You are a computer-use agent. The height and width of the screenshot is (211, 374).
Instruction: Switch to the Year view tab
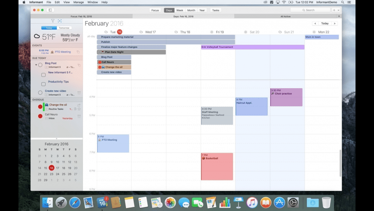pos(202,10)
